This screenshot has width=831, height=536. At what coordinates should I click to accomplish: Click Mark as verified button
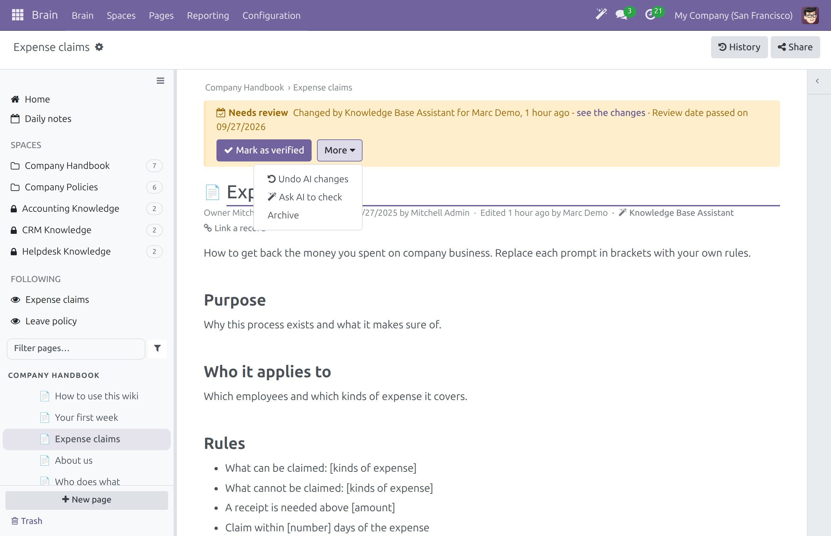tap(264, 150)
